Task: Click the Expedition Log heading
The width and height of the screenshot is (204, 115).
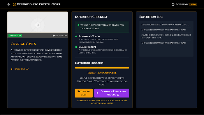Action: [x=151, y=17]
